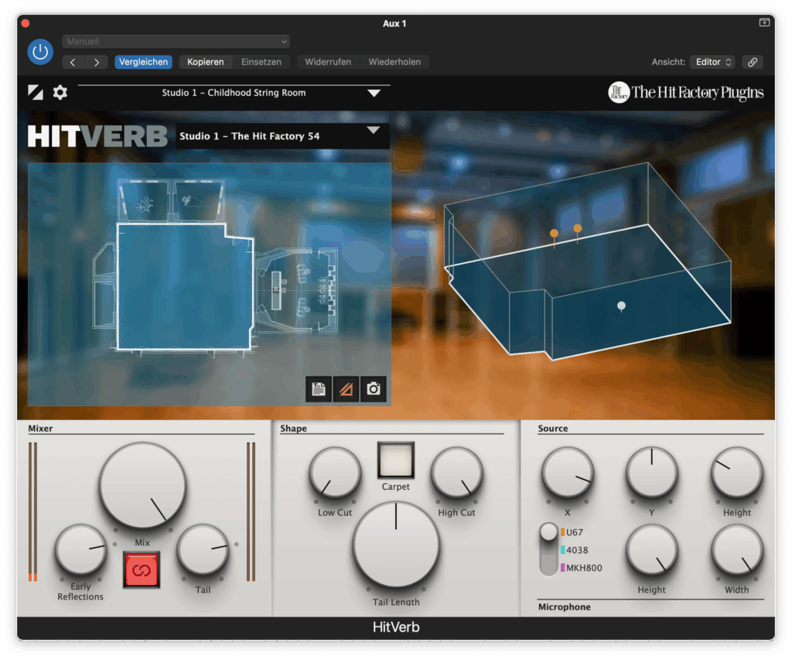Viewport: 792px width, 660px height.
Task: Click the Widerrufen undo button
Action: tap(328, 62)
